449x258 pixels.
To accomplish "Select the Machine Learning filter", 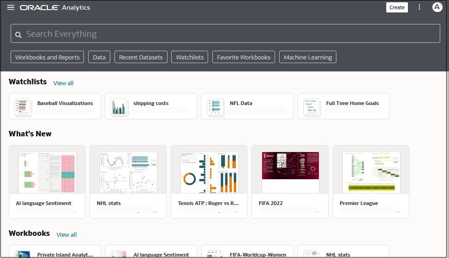I will click(x=308, y=57).
